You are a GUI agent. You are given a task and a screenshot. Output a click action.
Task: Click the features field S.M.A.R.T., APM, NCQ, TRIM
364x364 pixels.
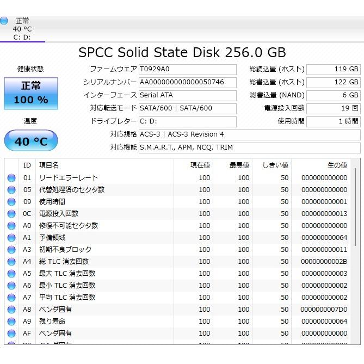pyautogui.click(x=250, y=147)
